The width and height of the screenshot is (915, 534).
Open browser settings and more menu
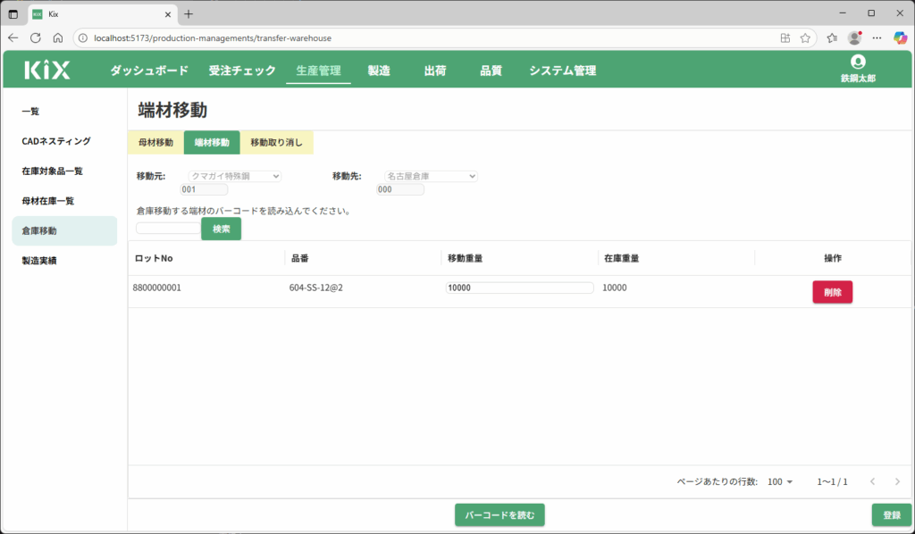click(877, 38)
